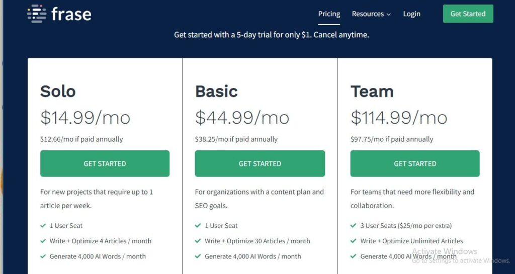Open the Login page link

click(411, 14)
